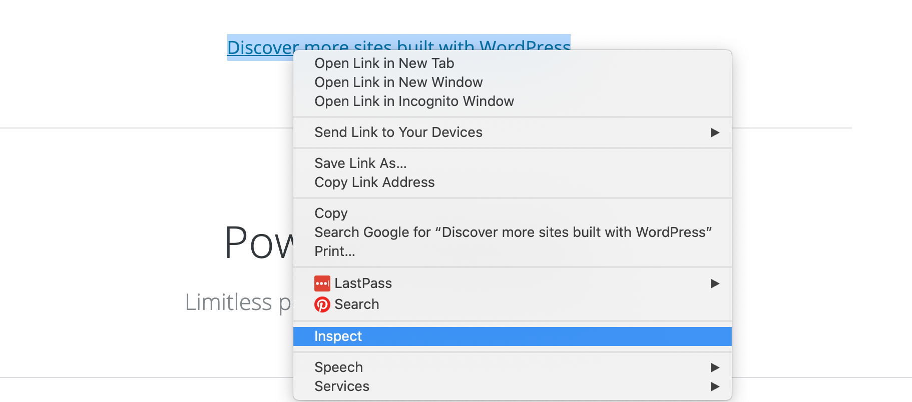
Task: Click the LastPass menu label
Action: tap(363, 283)
